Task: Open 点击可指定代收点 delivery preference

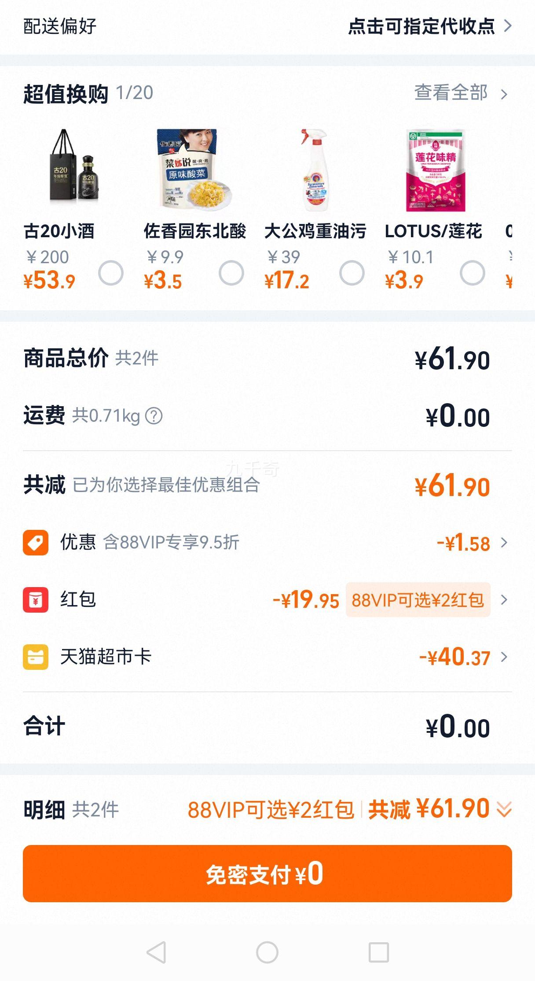Action: point(430,26)
